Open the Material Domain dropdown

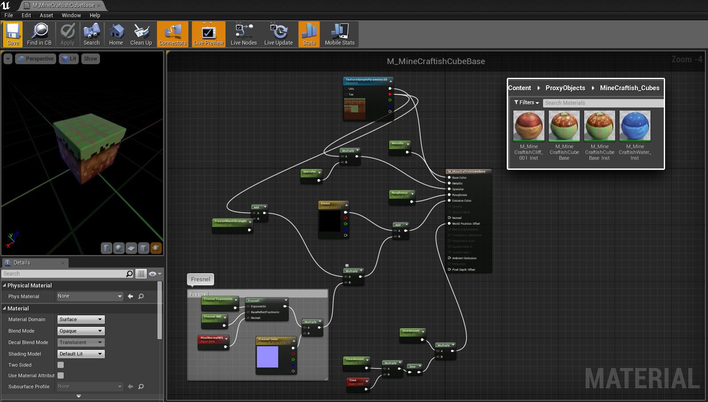(81, 319)
